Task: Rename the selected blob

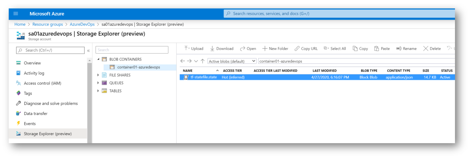Action: coord(406,49)
